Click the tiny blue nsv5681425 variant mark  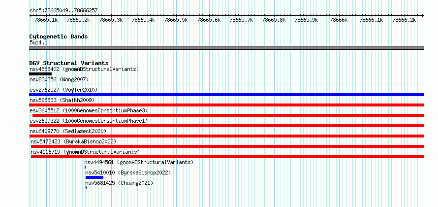(x=86, y=188)
